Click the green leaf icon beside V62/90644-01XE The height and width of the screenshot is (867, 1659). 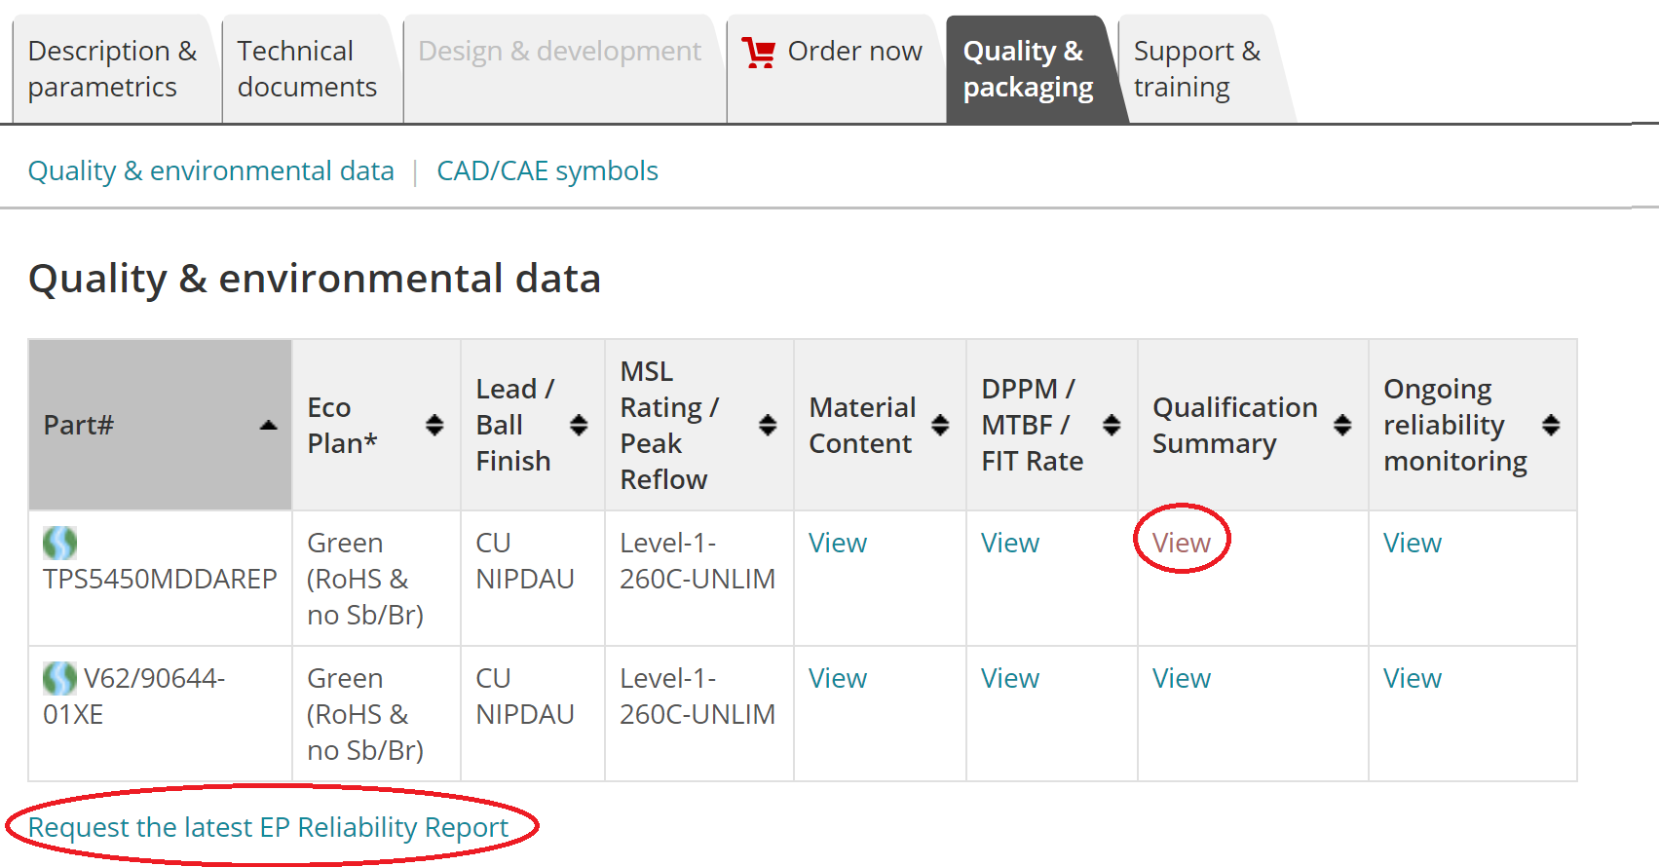pos(59,678)
